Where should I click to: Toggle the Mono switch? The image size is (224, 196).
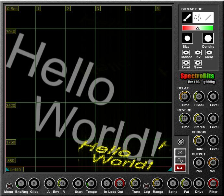coord(9,186)
